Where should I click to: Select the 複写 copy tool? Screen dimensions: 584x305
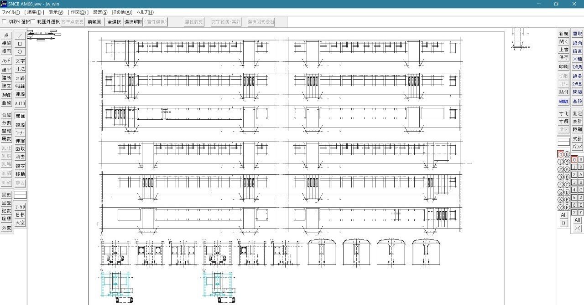click(x=20, y=166)
